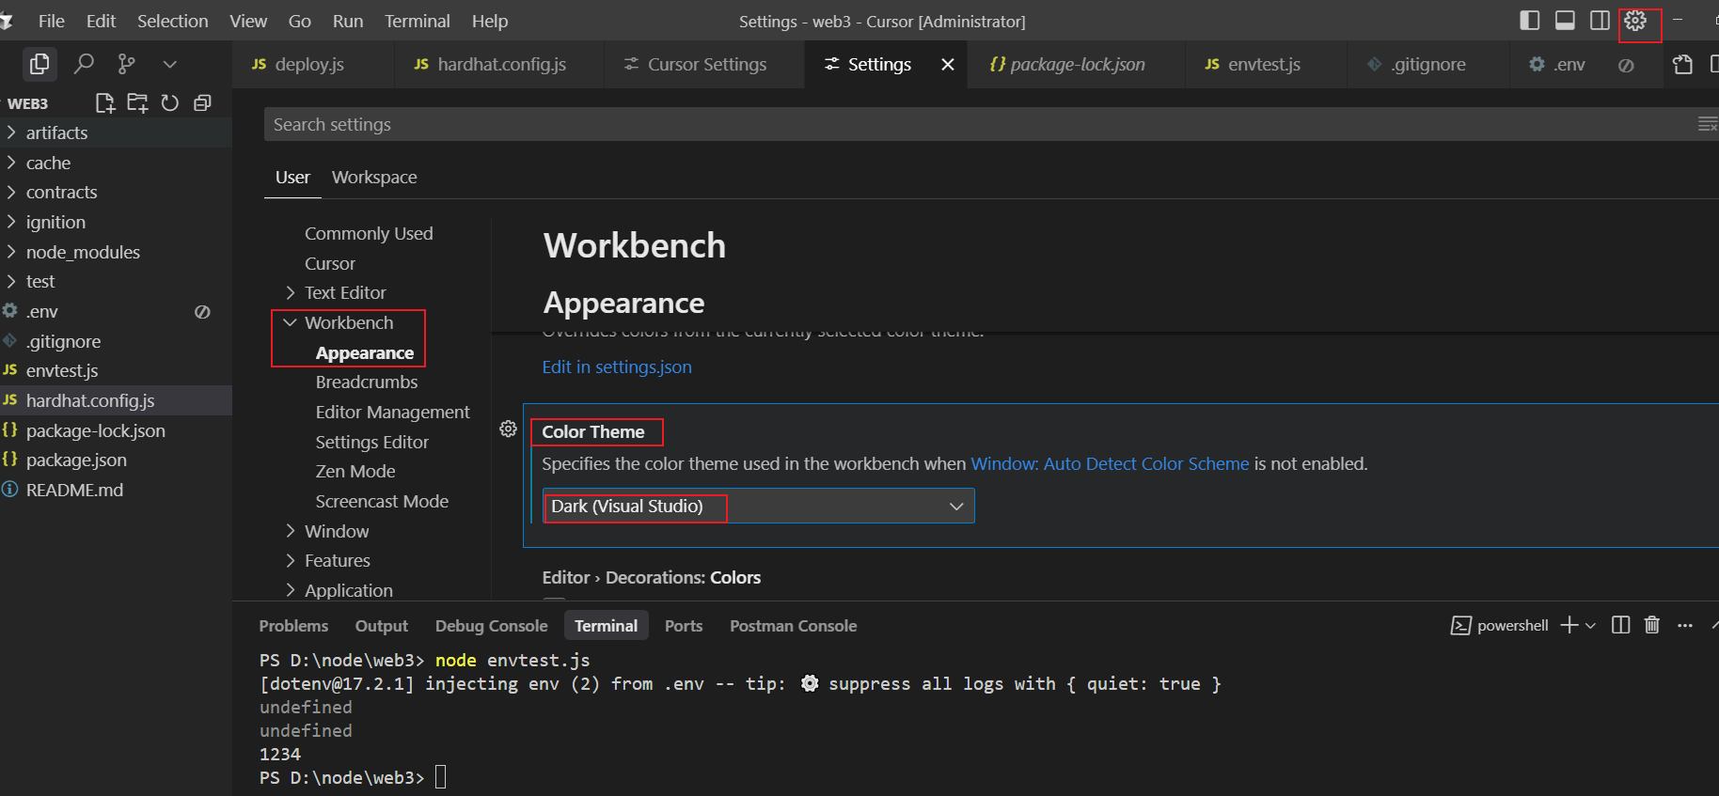Switch to the Workspace settings tab
Image resolution: width=1719 pixels, height=796 pixels.
point(374,178)
